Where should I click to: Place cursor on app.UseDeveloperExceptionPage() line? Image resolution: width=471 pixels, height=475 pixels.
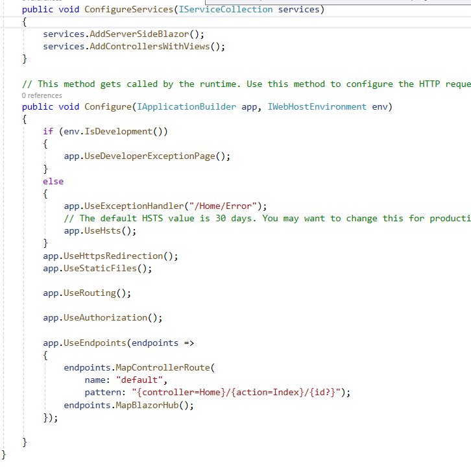pyautogui.click(x=147, y=156)
